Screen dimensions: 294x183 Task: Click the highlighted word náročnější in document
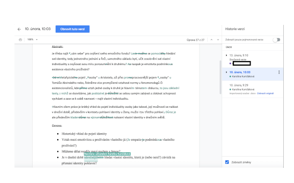click(x=91, y=158)
